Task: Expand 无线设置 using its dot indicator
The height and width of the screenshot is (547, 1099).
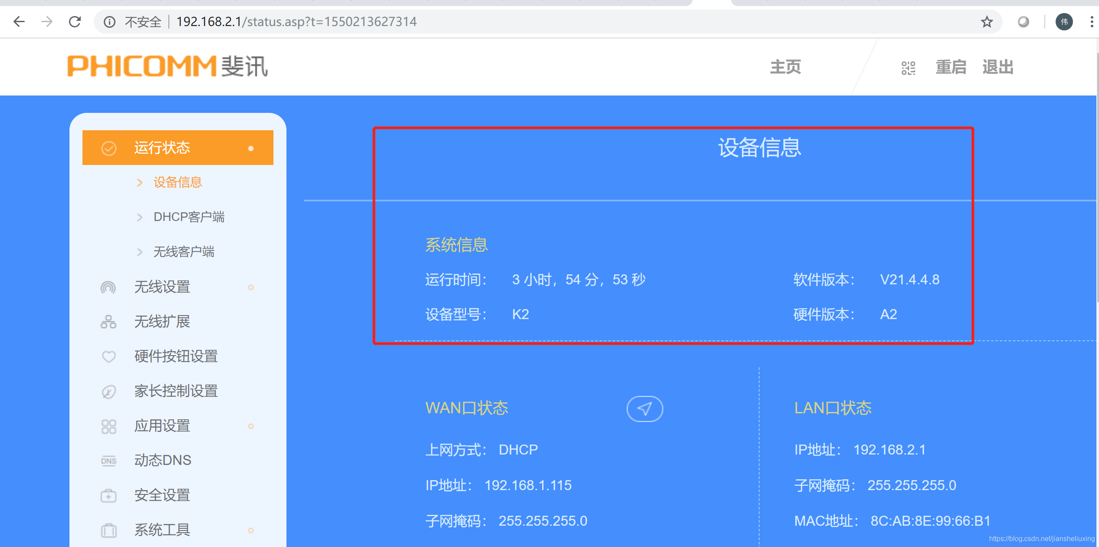Action: (250, 287)
